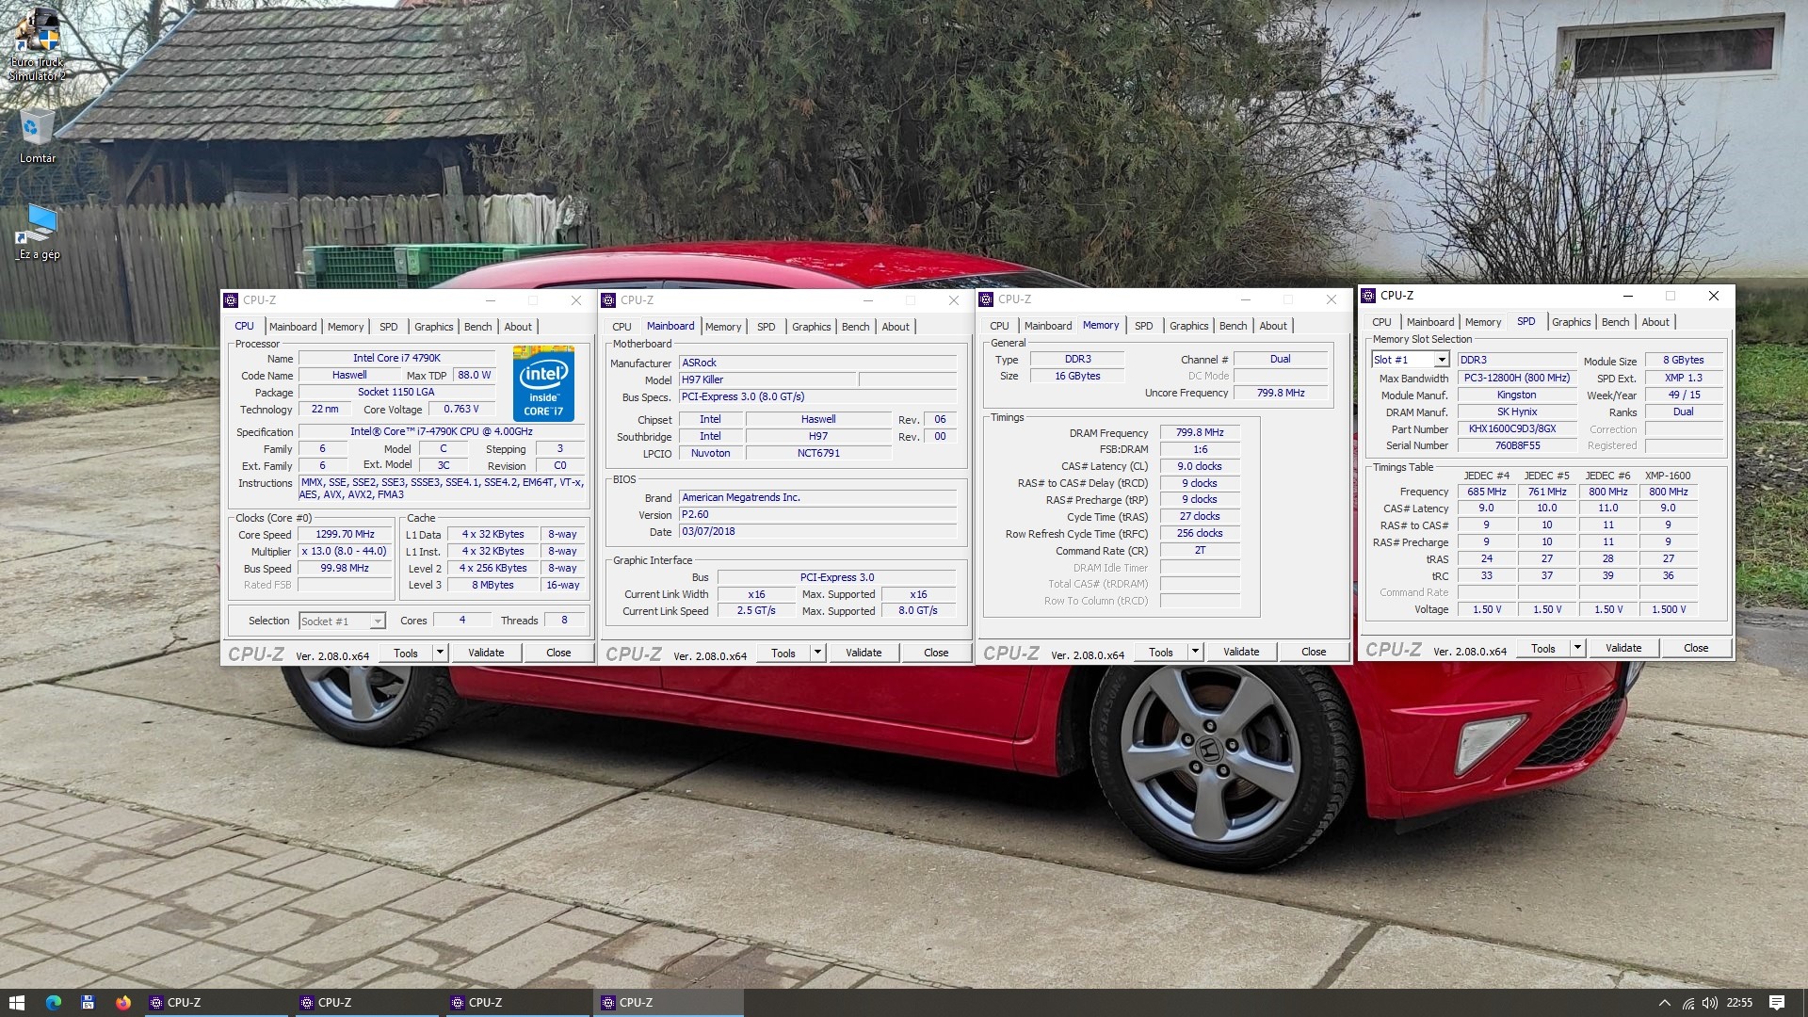This screenshot has height=1017, width=1808.
Task: Show hidden system tray icons
Action: pos(1664,1003)
